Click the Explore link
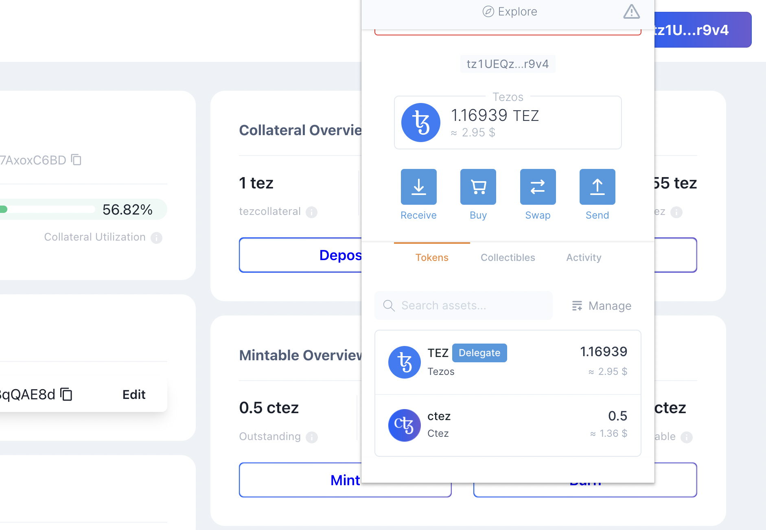Viewport: 766px width, 530px height. point(510,12)
